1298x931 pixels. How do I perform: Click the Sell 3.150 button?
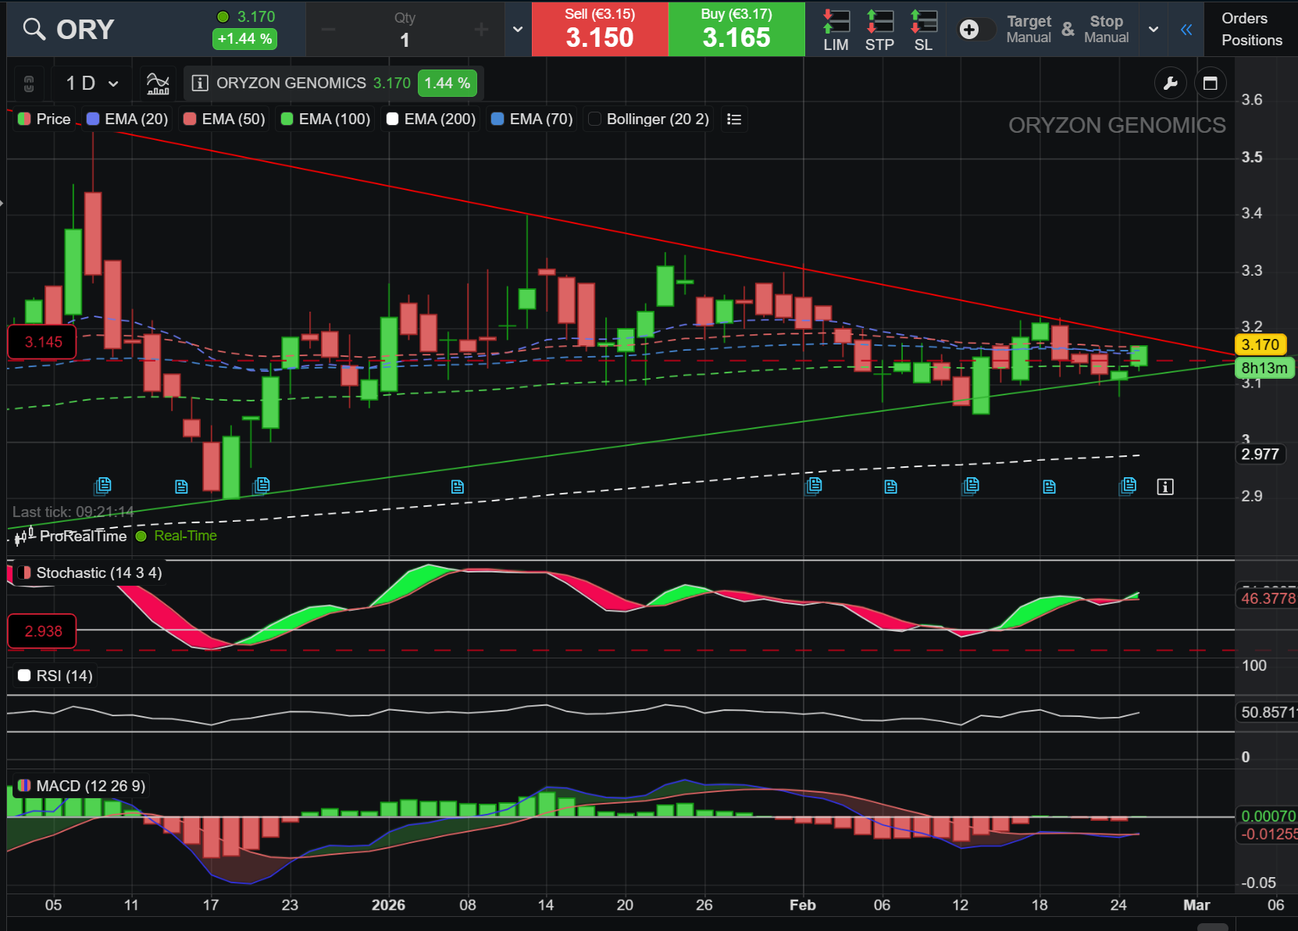click(600, 29)
